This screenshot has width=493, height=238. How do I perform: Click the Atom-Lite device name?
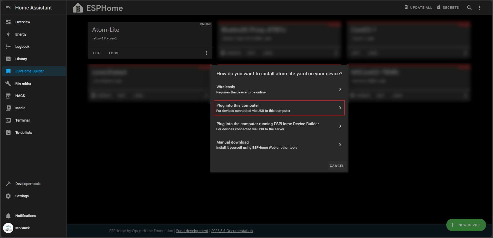[x=106, y=30]
